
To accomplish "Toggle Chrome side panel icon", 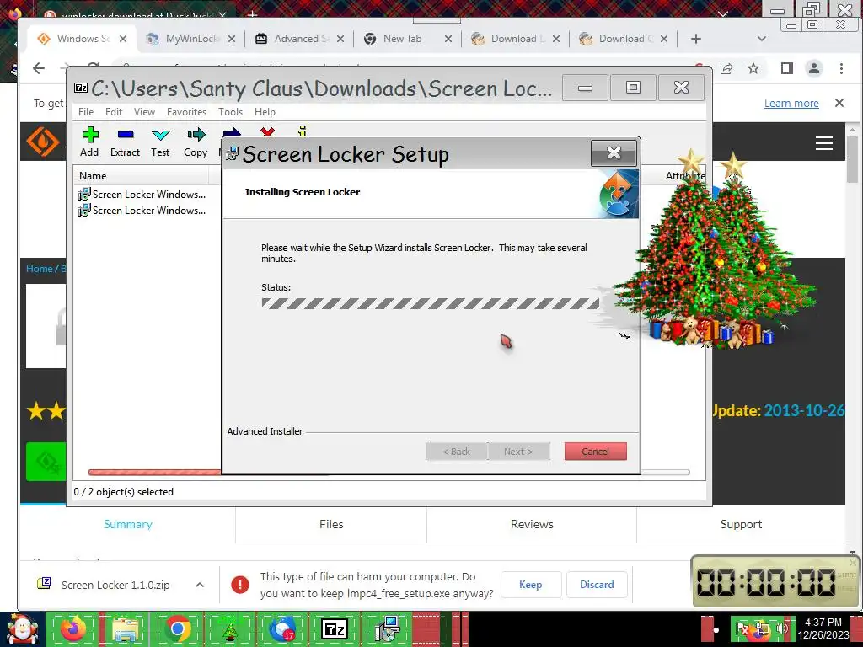I will pos(786,68).
